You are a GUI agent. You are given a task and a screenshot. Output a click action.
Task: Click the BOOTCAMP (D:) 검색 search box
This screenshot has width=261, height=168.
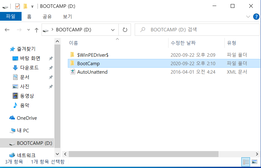click(x=197, y=30)
